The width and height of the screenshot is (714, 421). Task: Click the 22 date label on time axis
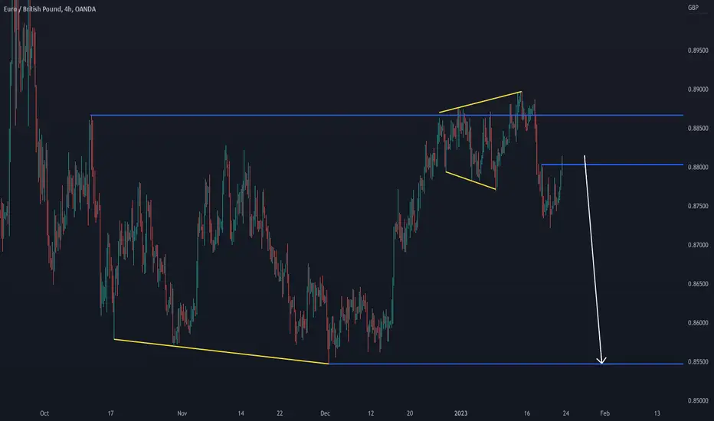[x=280, y=413]
